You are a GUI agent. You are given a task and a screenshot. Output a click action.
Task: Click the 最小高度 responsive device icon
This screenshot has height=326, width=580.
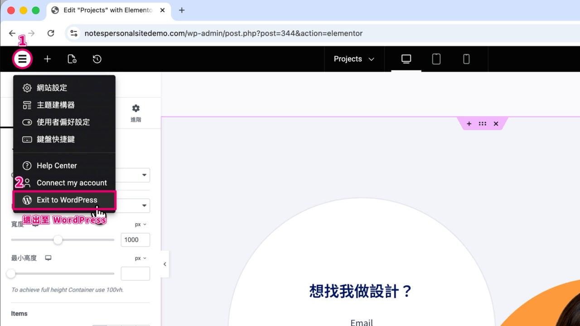[x=48, y=258]
